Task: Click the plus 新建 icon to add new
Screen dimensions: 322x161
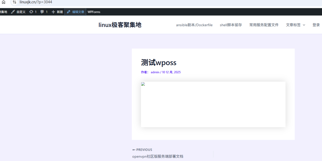Action: pyautogui.click(x=53, y=12)
